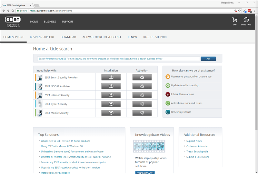Open Using ESET with Microsoft Windows 10 link
Viewport: 258px width, 174px height.
tap(62, 146)
